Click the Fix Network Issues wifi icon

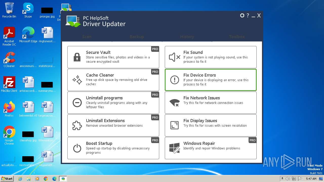[x=174, y=103]
